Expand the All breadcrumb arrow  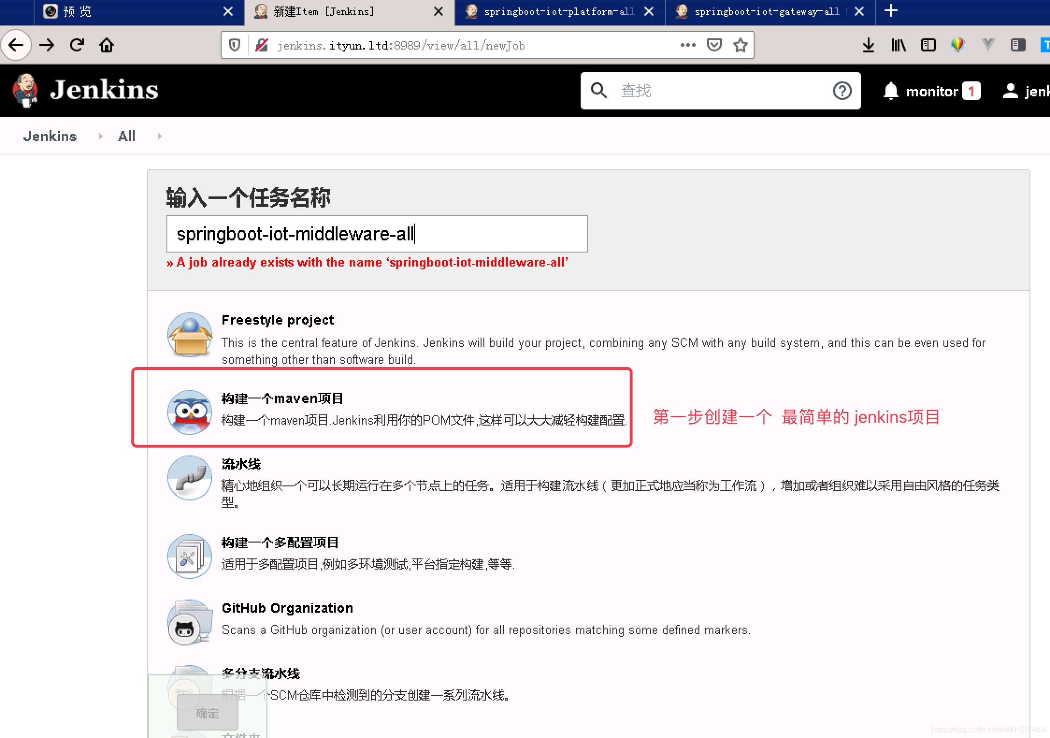tap(159, 136)
